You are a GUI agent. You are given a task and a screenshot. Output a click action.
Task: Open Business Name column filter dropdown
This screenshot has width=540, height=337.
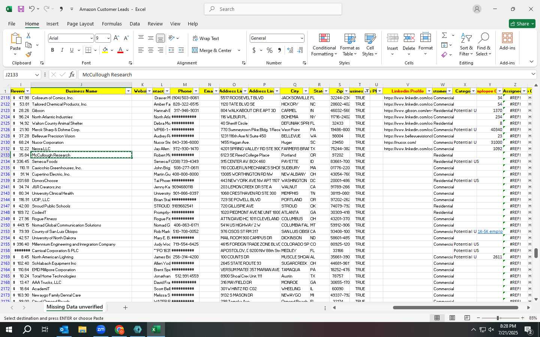128,91
